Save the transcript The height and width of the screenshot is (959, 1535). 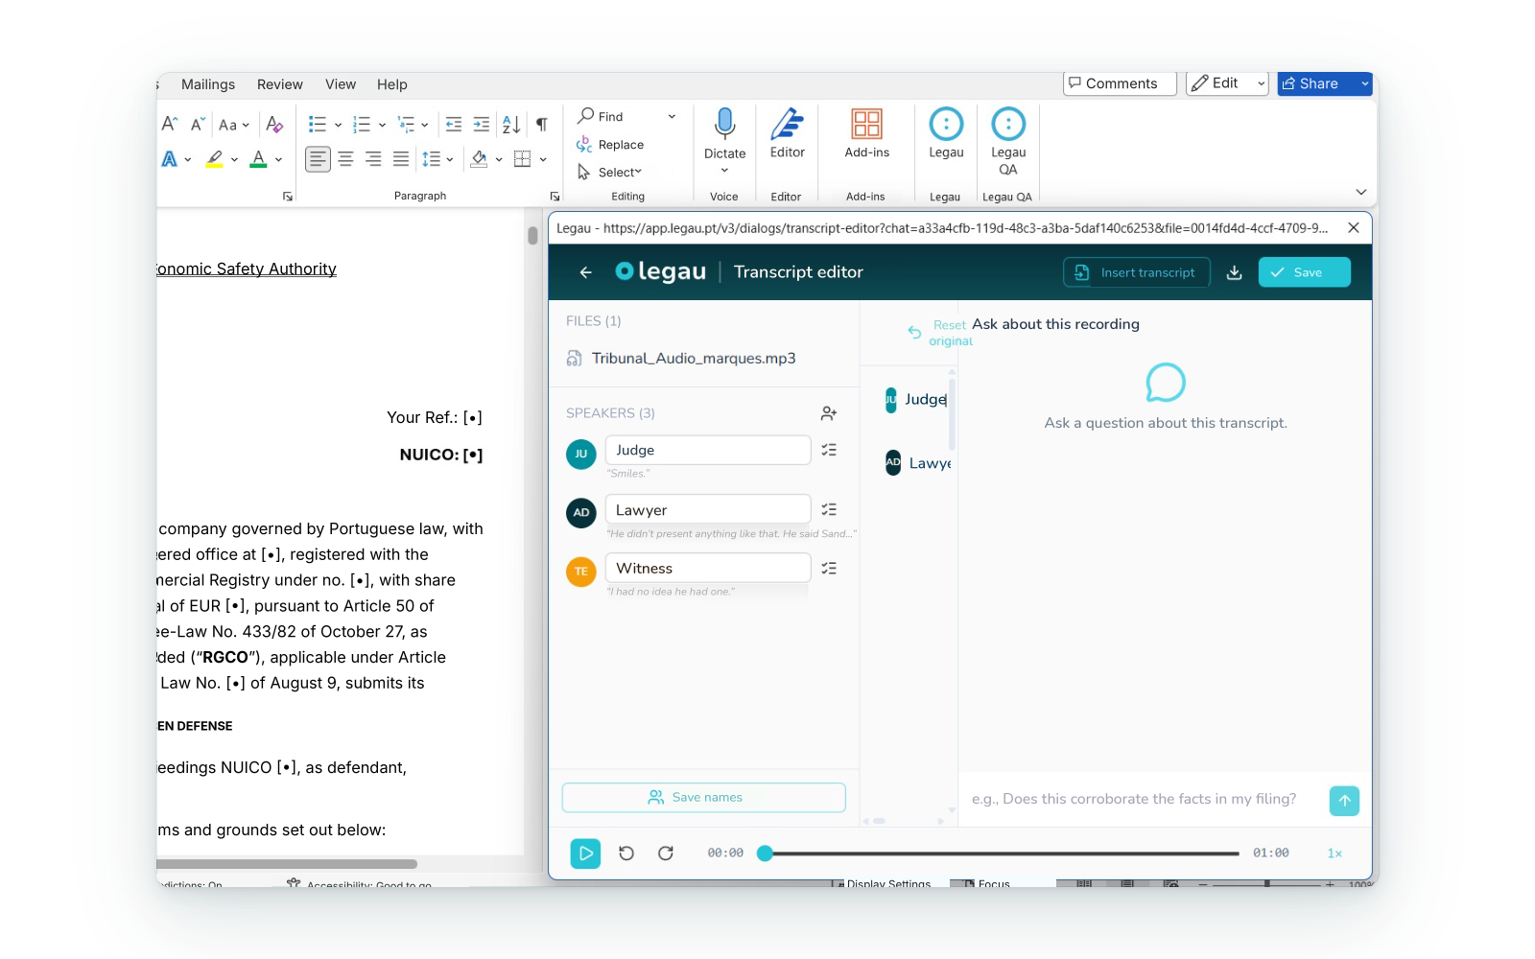[x=1305, y=272]
